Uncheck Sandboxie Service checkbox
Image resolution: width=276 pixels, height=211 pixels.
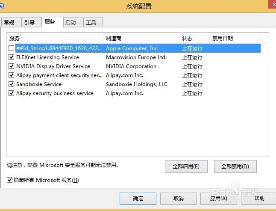point(11,84)
